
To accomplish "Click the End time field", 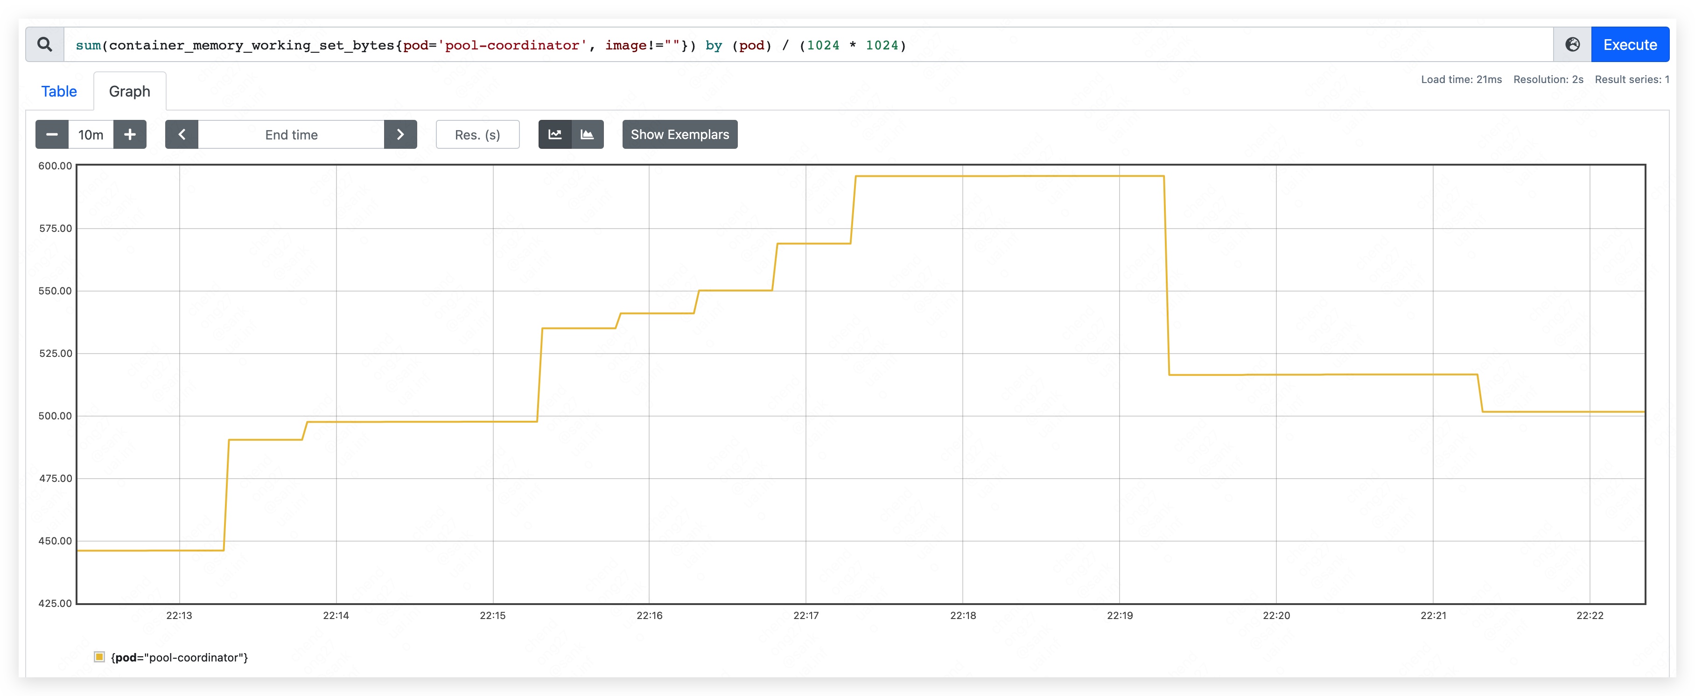I will point(291,134).
